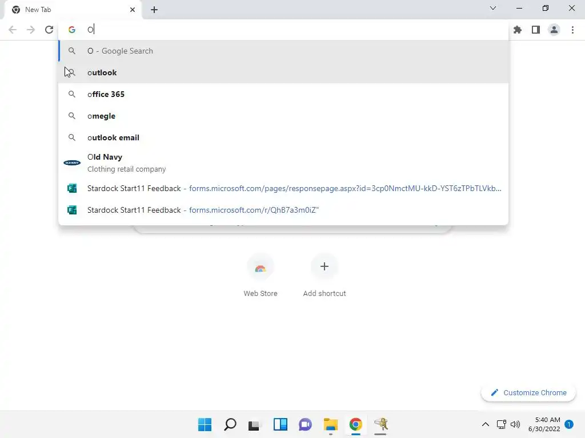Open the profile avatar menu
The image size is (585, 438).
(554, 30)
